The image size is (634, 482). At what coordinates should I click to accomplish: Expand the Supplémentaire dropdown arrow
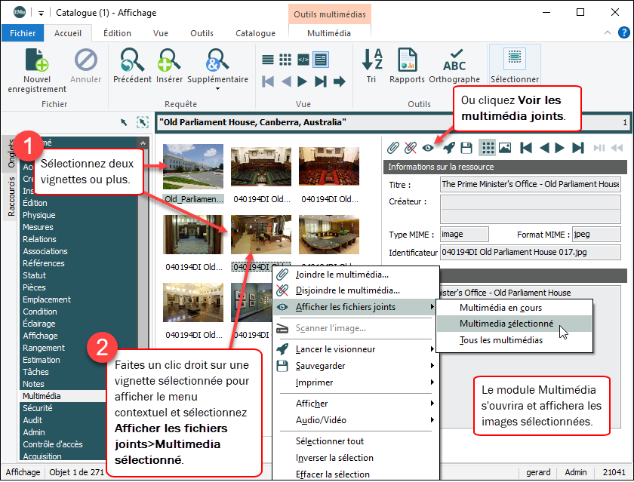pos(217,89)
